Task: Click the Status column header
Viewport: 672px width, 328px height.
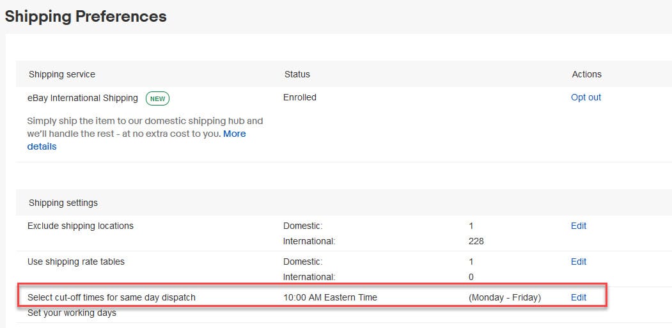Action: [297, 74]
